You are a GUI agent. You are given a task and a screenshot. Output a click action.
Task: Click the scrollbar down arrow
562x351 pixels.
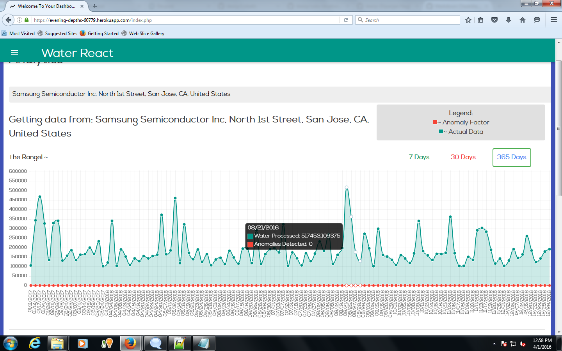(558, 332)
